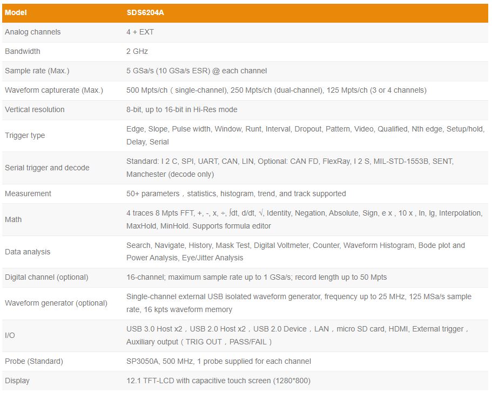Image resolution: width=492 pixels, height=394 pixels.
Task: Click the '50+ parameters' measurement value
Action: (x=236, y=194)
